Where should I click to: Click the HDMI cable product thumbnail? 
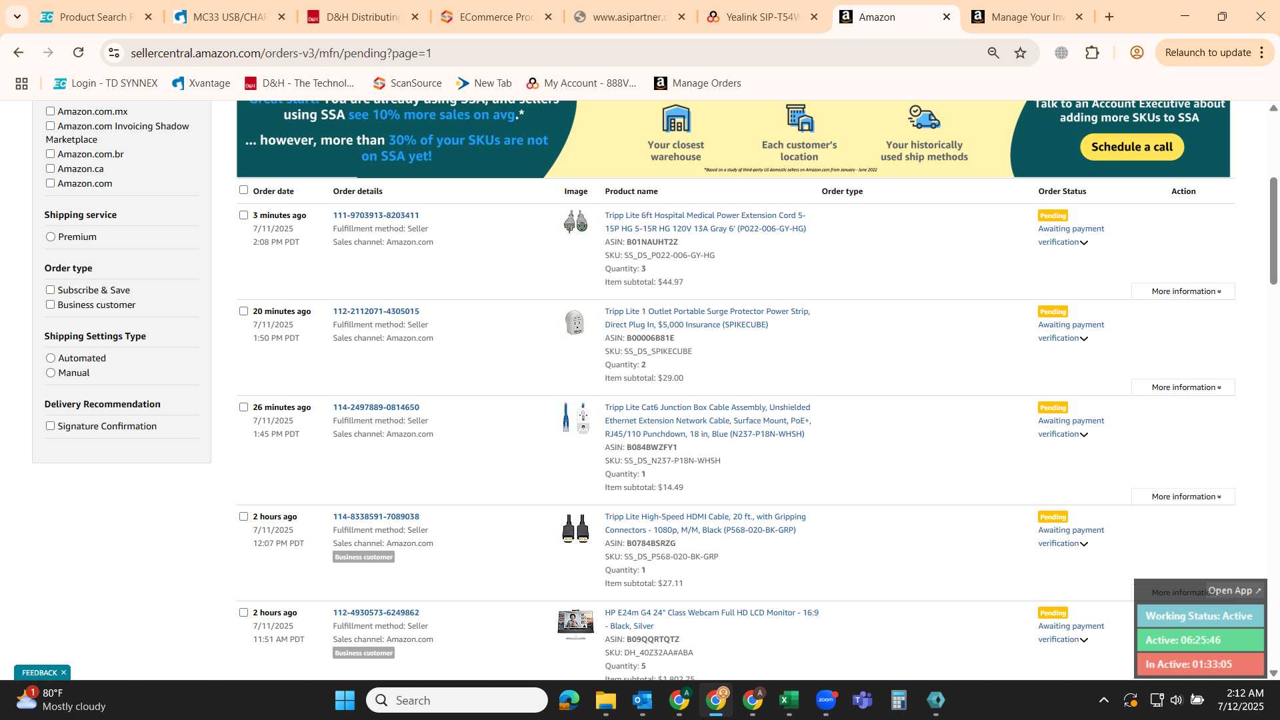click(575, 529)
